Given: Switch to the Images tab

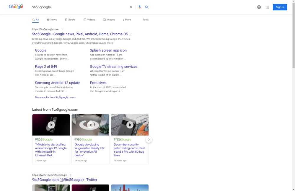Looking at the screenshot, I should click(109, 19).
